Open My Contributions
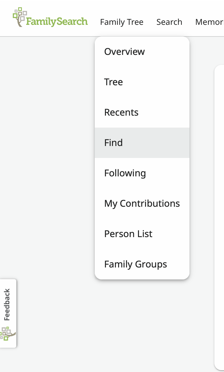 [142, 204]
